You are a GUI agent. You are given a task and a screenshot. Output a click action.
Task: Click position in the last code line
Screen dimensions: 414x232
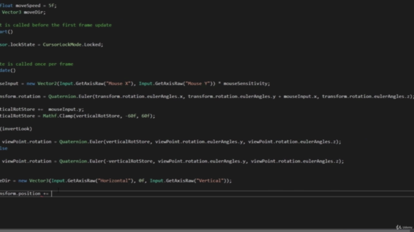[29, 193]
